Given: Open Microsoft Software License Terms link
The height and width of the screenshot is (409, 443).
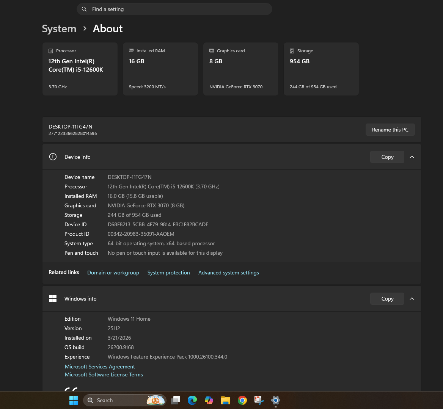Looking at the screenshot, I should coord(104,375).
